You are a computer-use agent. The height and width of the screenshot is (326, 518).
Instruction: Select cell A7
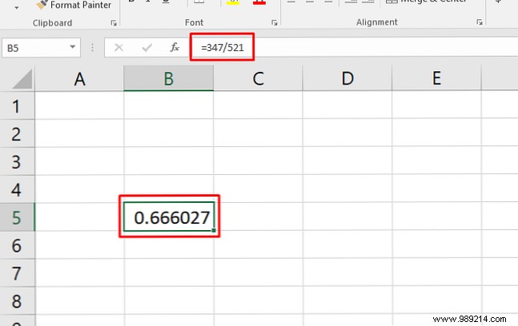(79, 272)
